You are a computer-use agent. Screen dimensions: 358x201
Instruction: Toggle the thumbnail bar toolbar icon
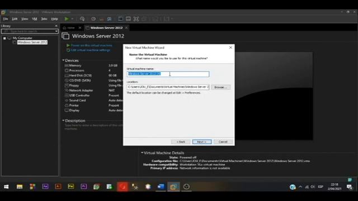coord(128,19)
